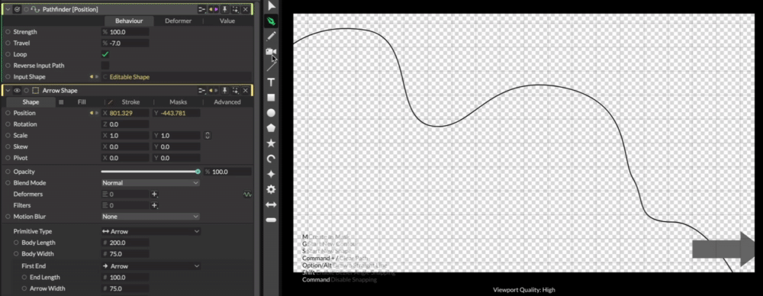Screen dimensions: 763x296
Task: Click Pathfinder header select-layer icon
Action: tap(235, 9)
